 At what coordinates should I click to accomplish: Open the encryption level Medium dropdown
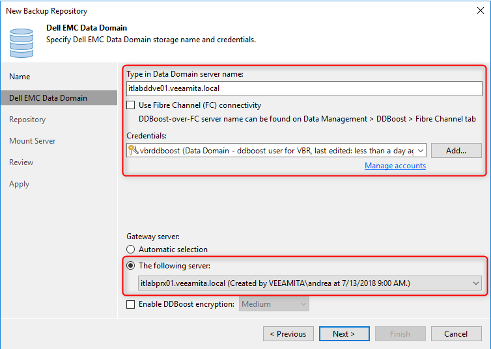pos(274,304)
